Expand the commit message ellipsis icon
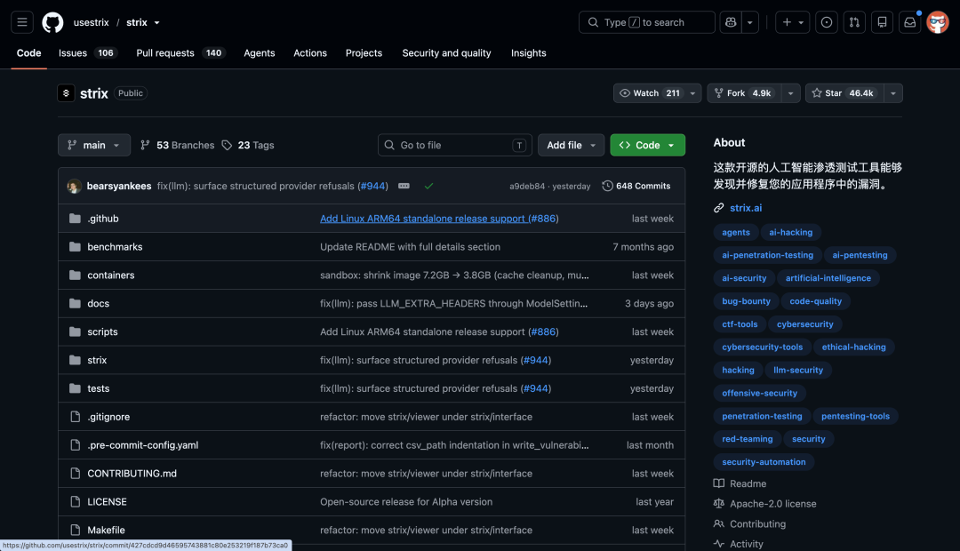This screenshot has width=960, height=551. point(404,186)
